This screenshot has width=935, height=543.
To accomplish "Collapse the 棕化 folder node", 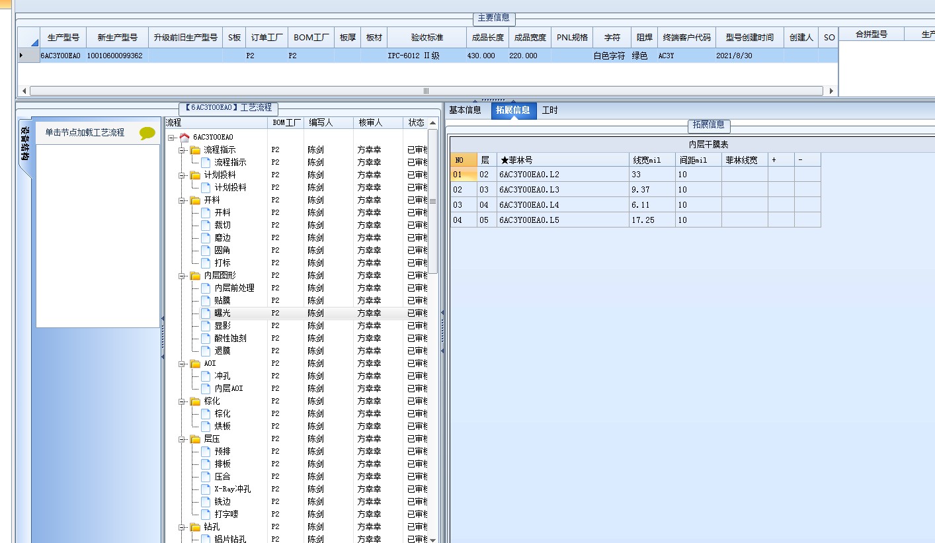I will point(182,401).
